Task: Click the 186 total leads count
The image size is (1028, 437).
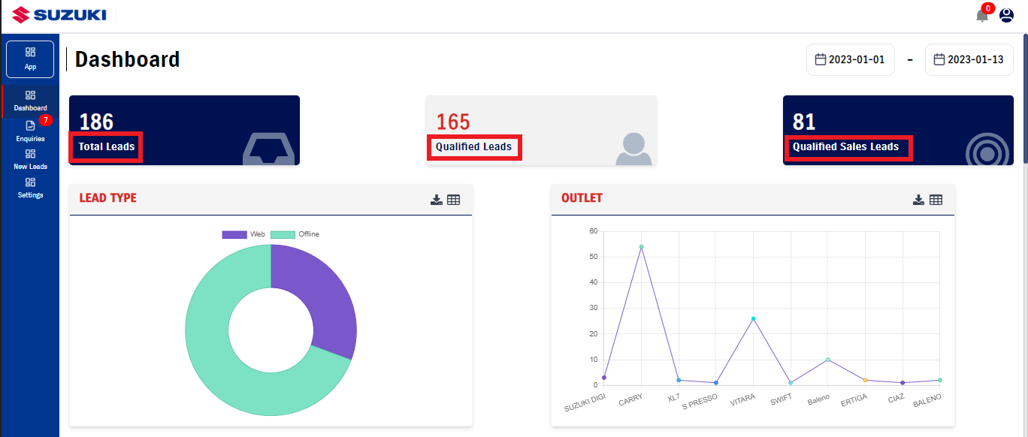Action: pyautogui.click(x=96, y=122)
